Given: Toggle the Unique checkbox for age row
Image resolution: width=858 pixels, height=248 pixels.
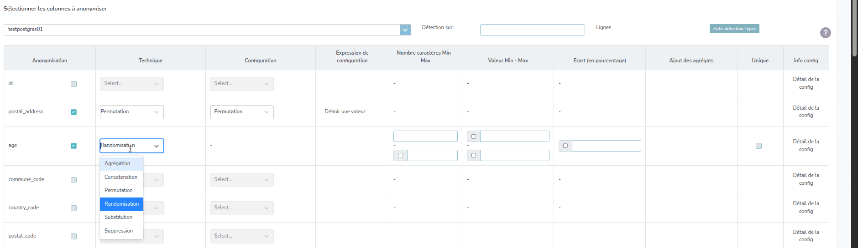Looking at the screenshot, I should point(759,146).
